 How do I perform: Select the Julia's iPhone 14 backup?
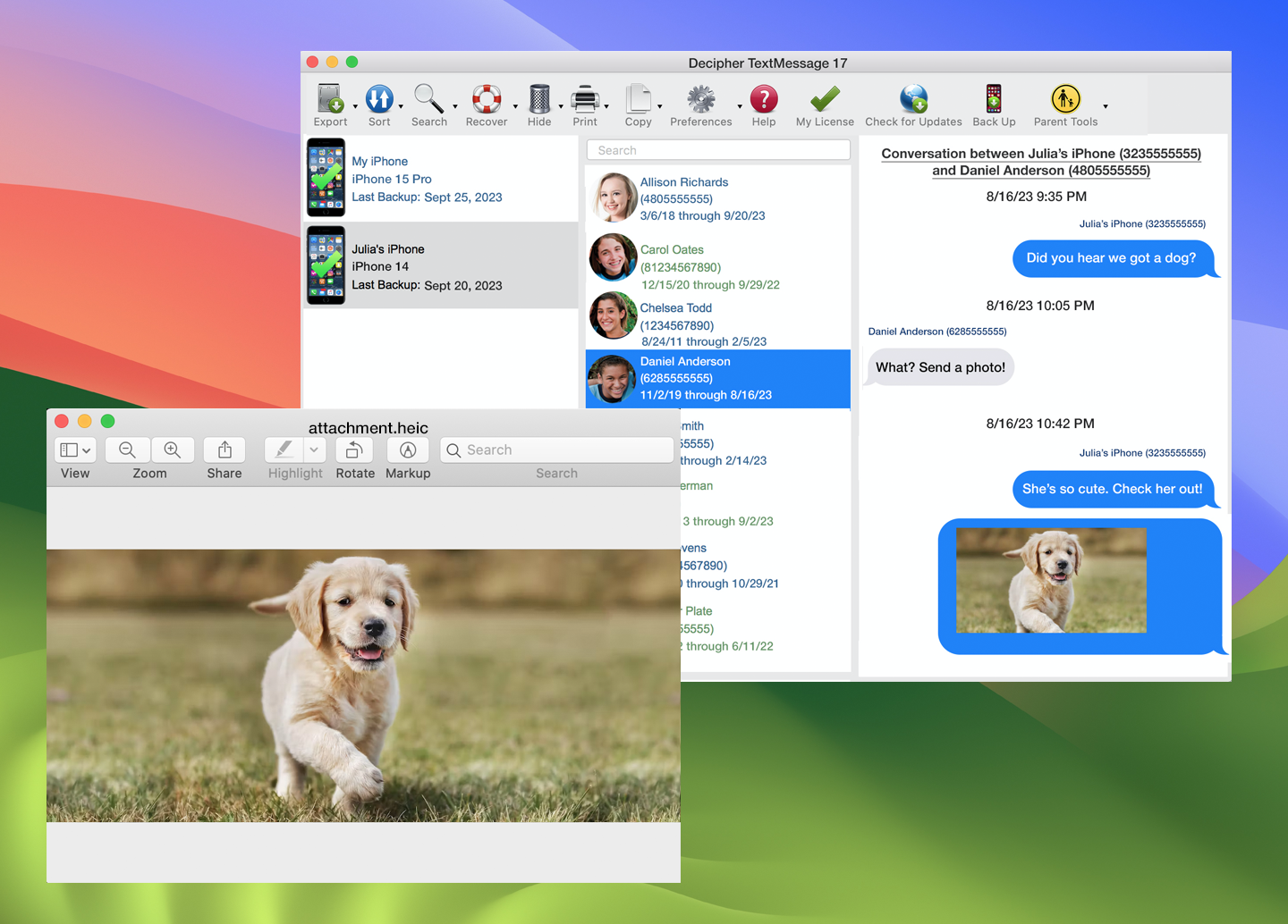(441, 265)
